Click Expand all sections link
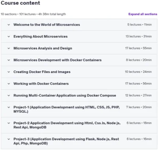 (x=143, y=14)
